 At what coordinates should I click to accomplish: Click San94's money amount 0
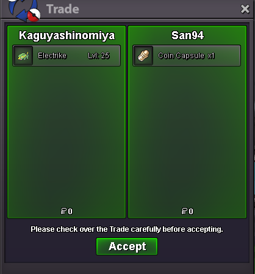pyautogui.click(x=191, y=212)
